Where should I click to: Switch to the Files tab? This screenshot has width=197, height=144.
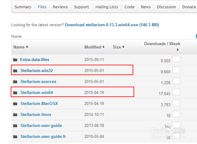(42, 7)
